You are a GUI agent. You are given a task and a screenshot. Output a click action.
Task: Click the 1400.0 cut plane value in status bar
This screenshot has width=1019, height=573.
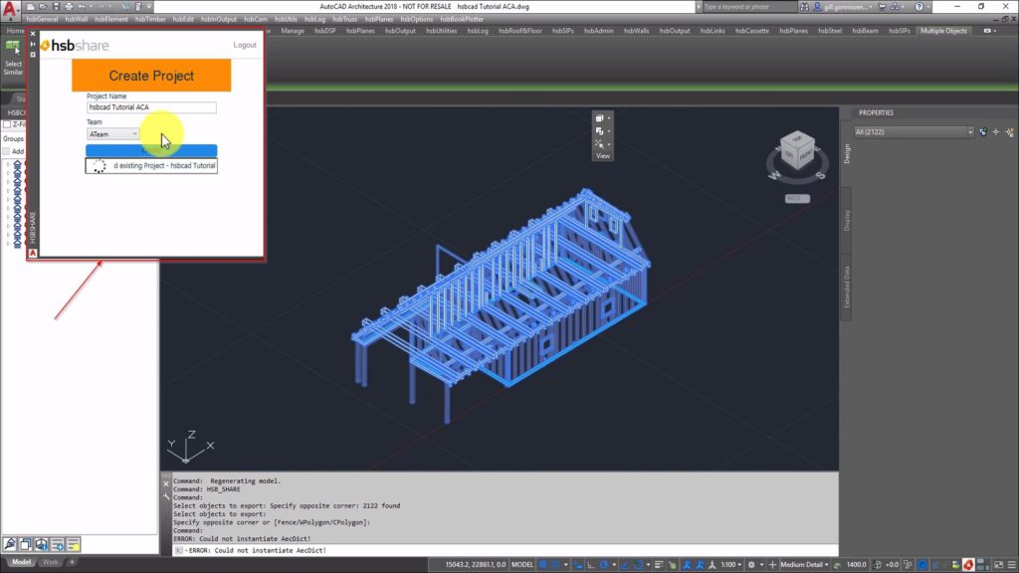[x=857, y=565]
